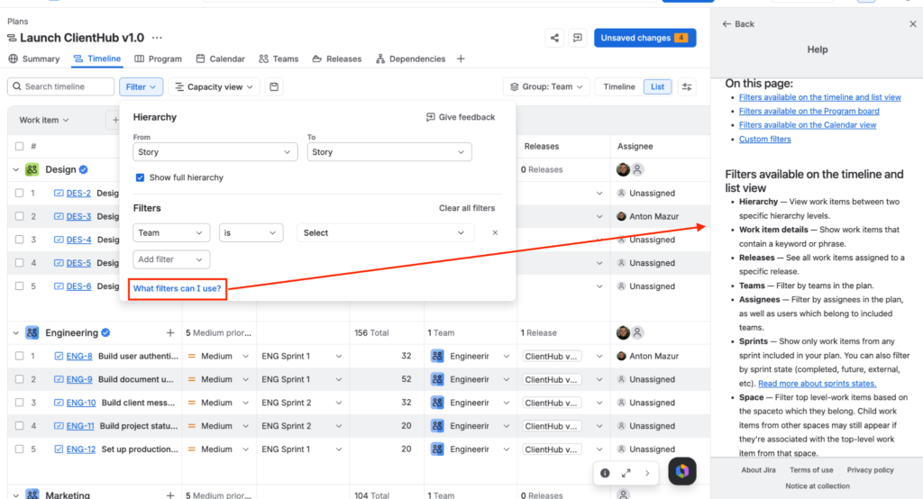This screenshot has width=923, height=499.
Task: Toggle Show full hierarchy checkbox
Action: pyautogui.click(x=140, y=177)
